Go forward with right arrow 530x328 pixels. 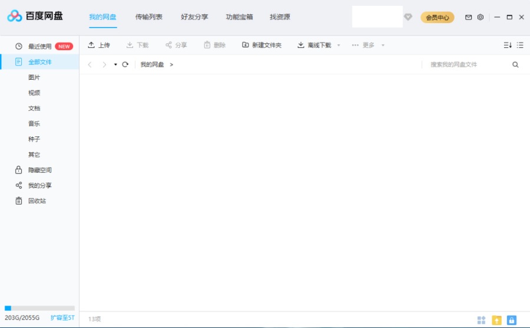point(104,65)
